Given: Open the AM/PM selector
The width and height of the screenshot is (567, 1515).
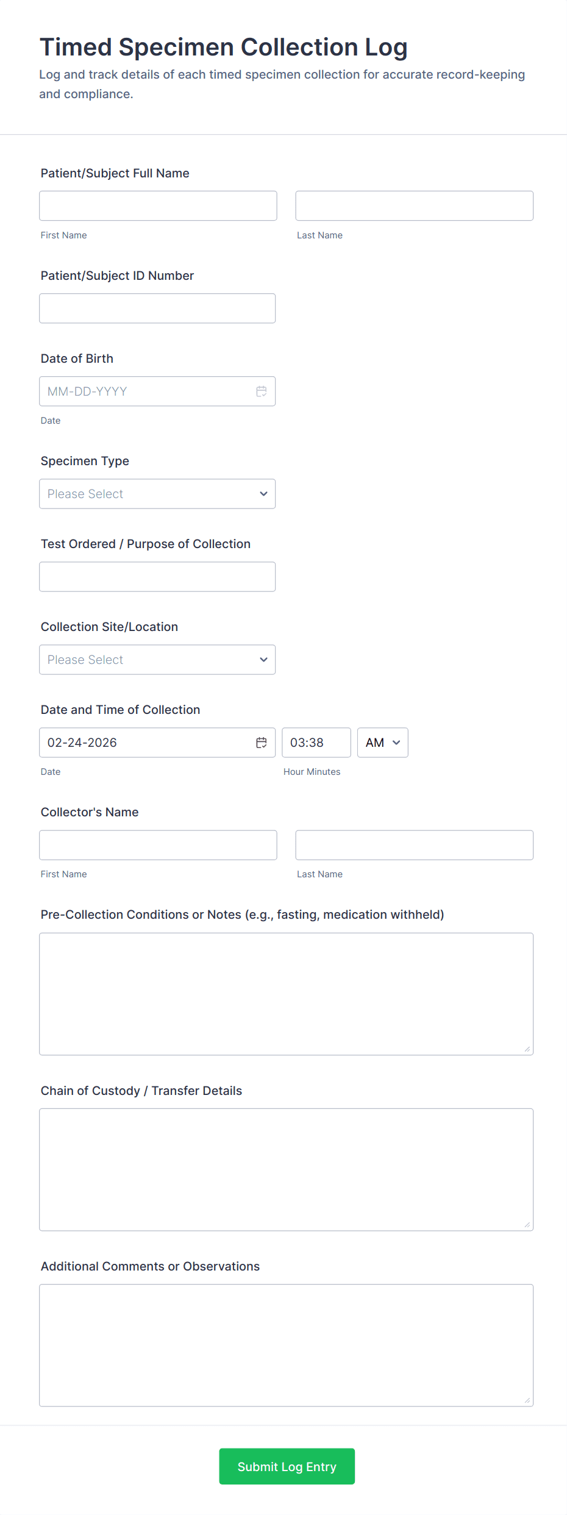Looking at the screenshot, I should click(382, 743).
